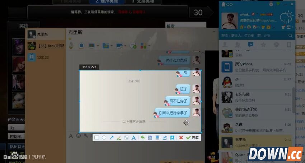The image size is (305, 163).
Task: Open the skin shirt icon in QQ header
Action: [283, 27]
